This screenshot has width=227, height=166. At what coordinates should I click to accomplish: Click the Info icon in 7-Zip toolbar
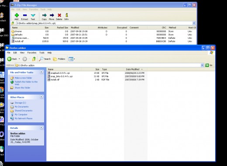pyautogui.click(x=67, y=15)
